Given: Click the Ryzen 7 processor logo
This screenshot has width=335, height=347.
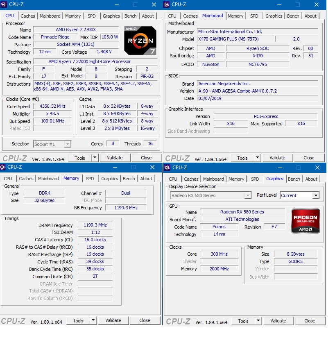Looking at the screenshot, I should (140, 41).
